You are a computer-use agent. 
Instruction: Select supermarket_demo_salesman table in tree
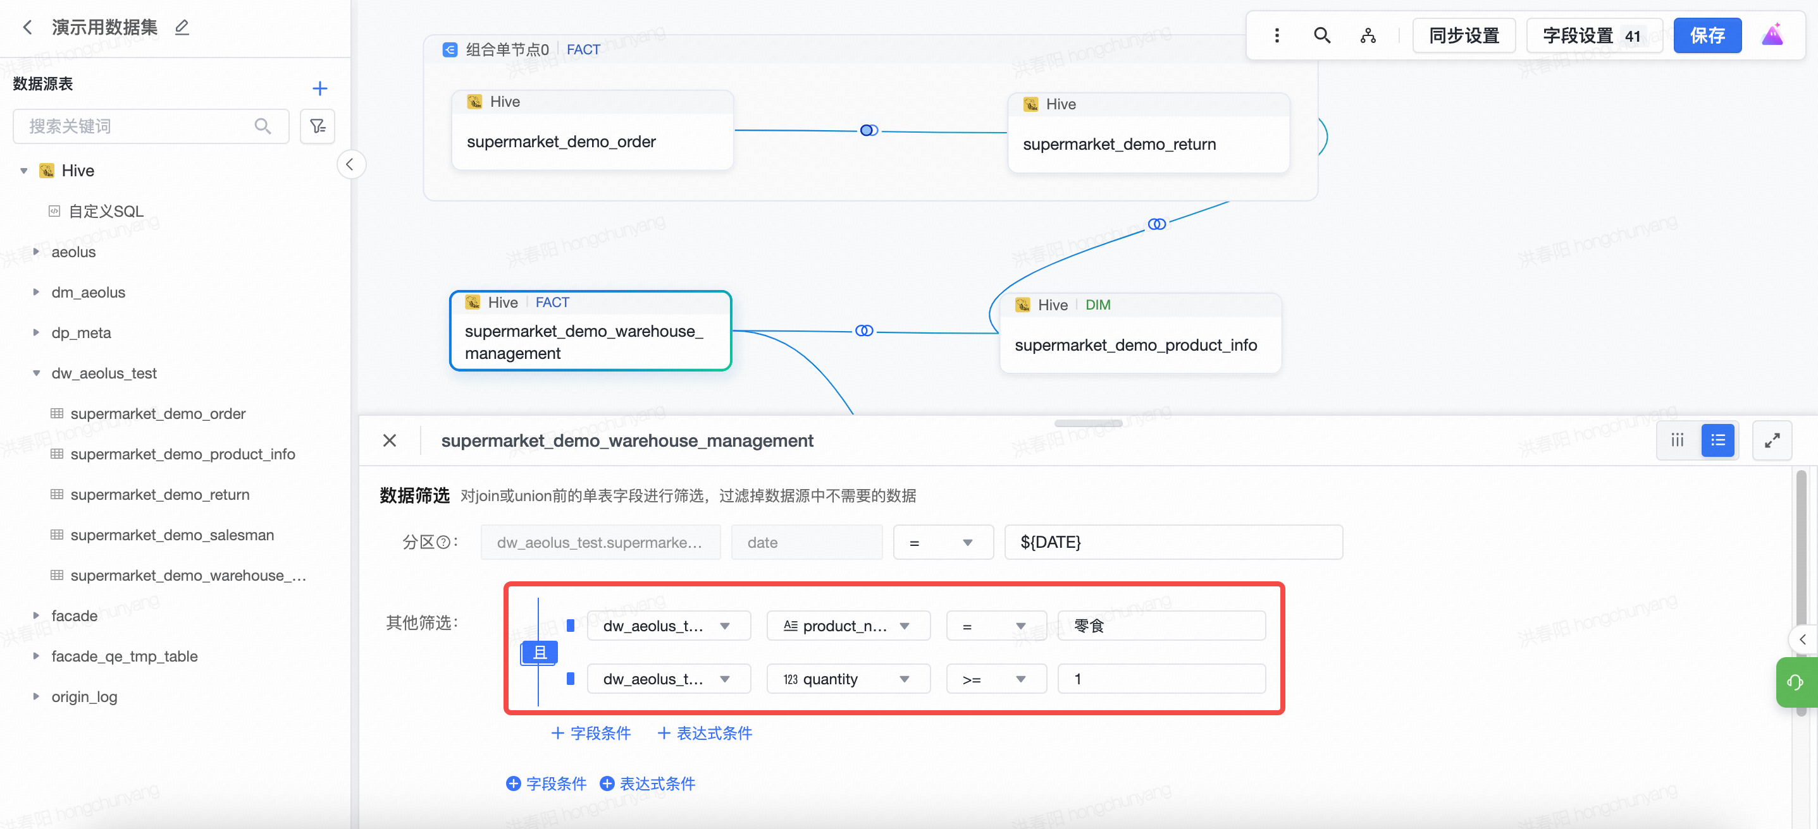[x=171, y=535]
